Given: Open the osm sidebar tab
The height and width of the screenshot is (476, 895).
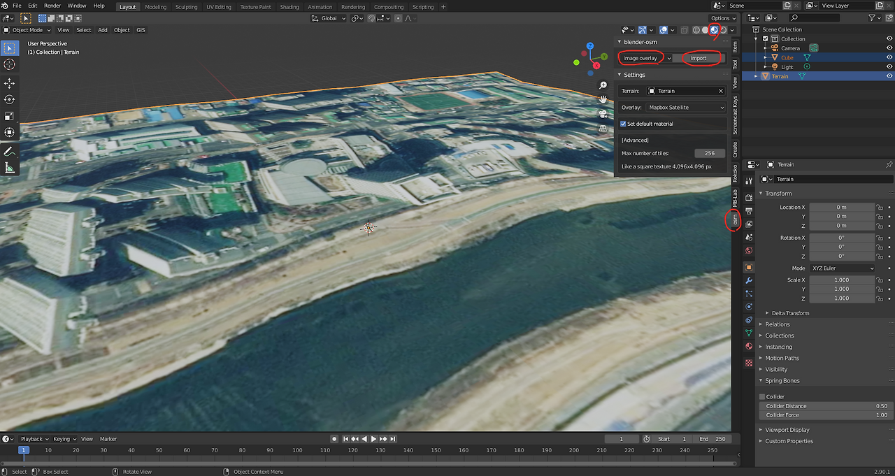Looking at the screenshot, I should click(735, 220).
